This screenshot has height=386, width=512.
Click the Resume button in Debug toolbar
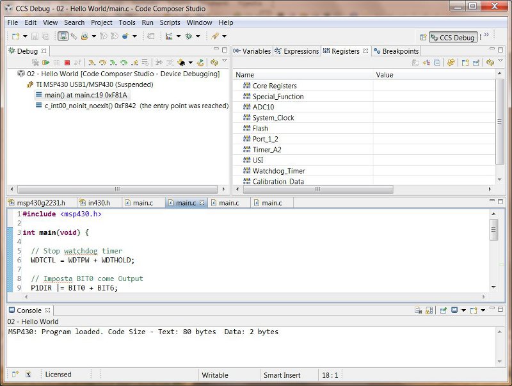coord(45,62)
